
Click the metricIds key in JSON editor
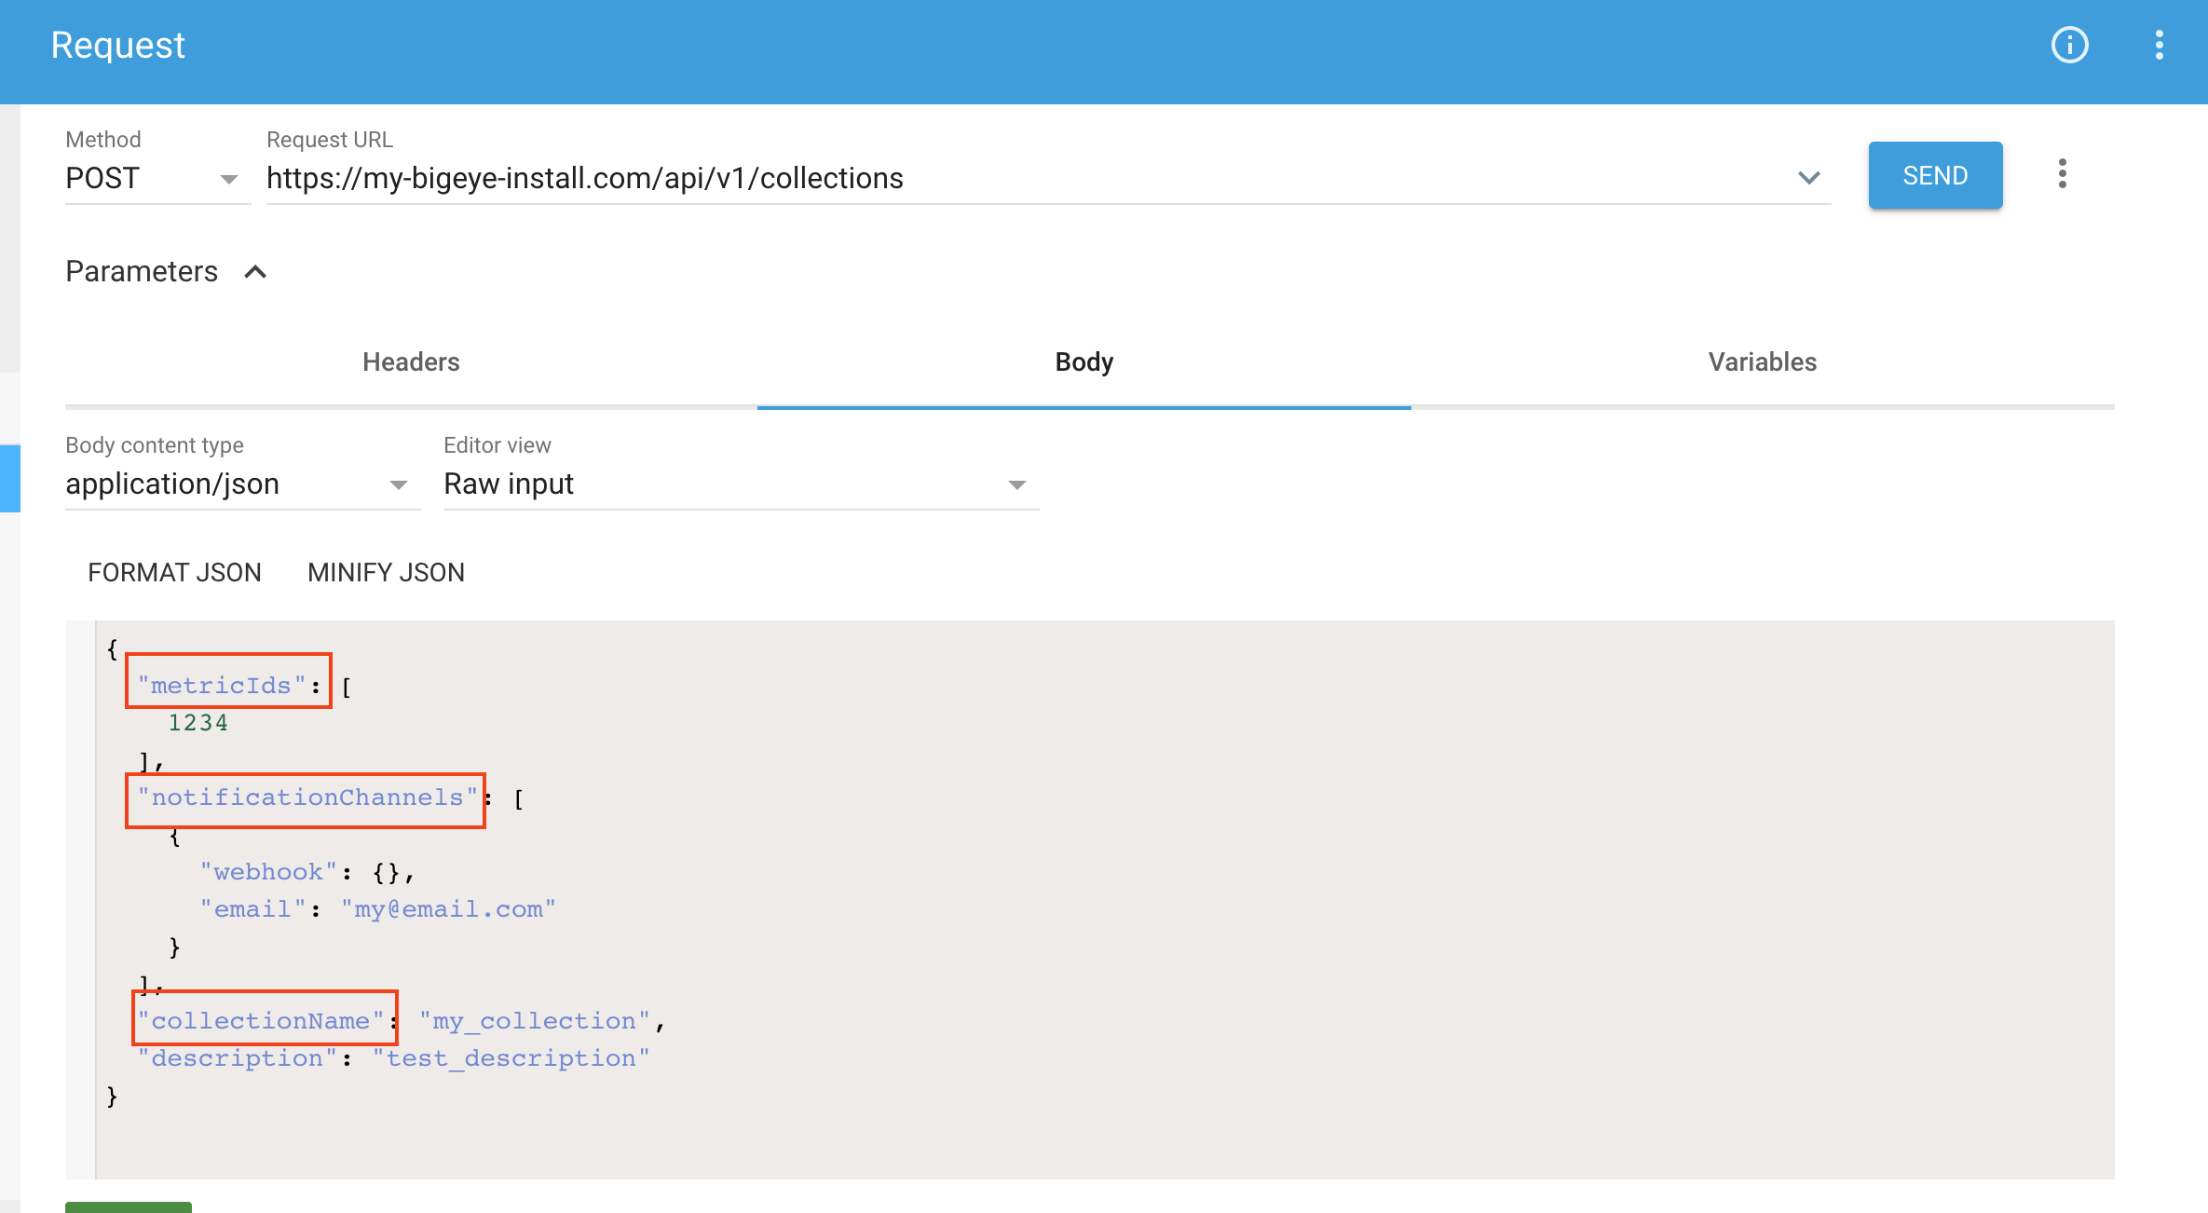point(222,686)
